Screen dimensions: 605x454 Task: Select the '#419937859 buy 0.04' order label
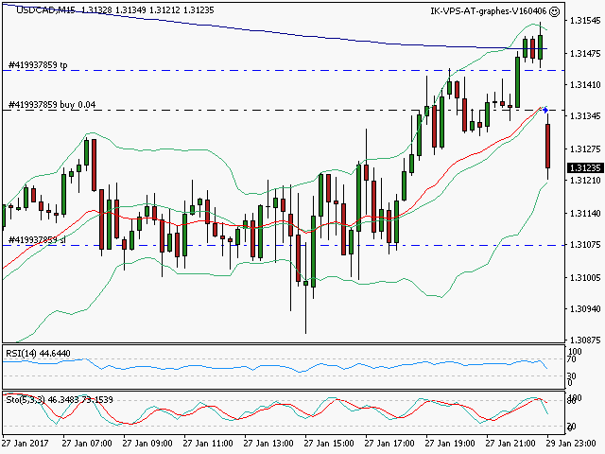point(52,105)
